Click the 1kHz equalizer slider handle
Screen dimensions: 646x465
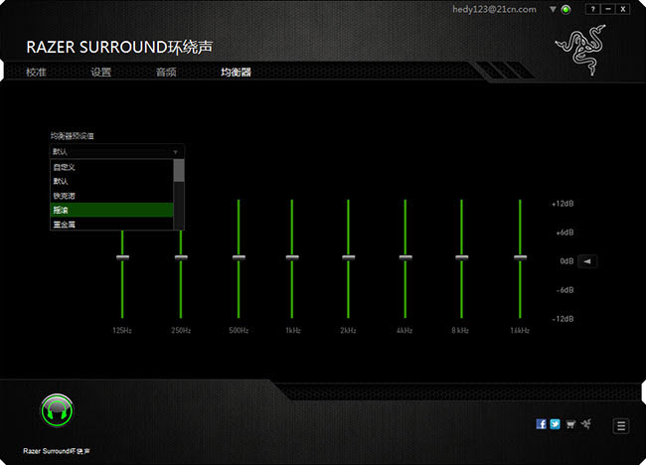292,257
